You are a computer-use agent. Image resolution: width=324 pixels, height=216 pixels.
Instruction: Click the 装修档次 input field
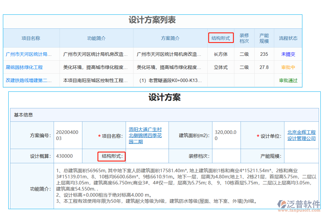[x=226, y=156]
